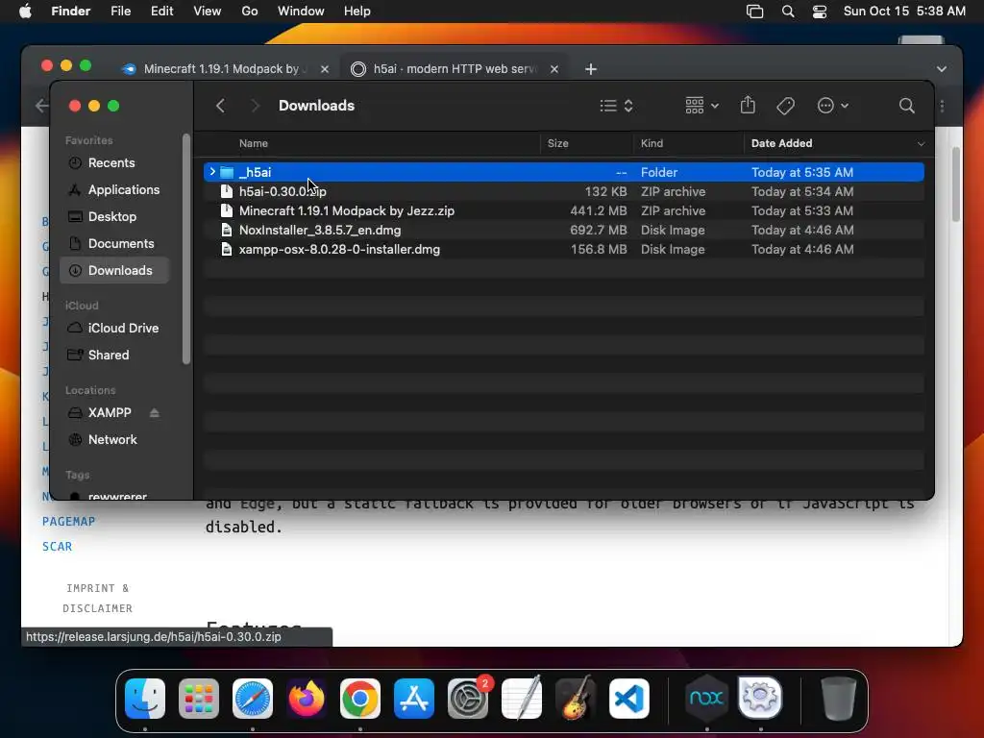This screenshot has width=984, height=738.
Task: Open the Edit menu
Action: [x=161, y=12]
